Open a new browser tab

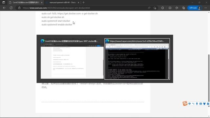[x=84, y=2]
